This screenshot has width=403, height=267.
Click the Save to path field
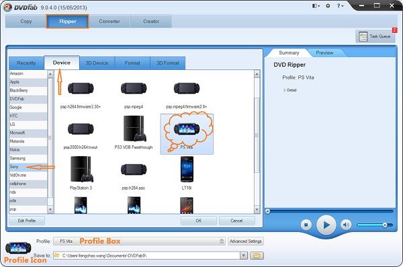click(x=146, y=256)
